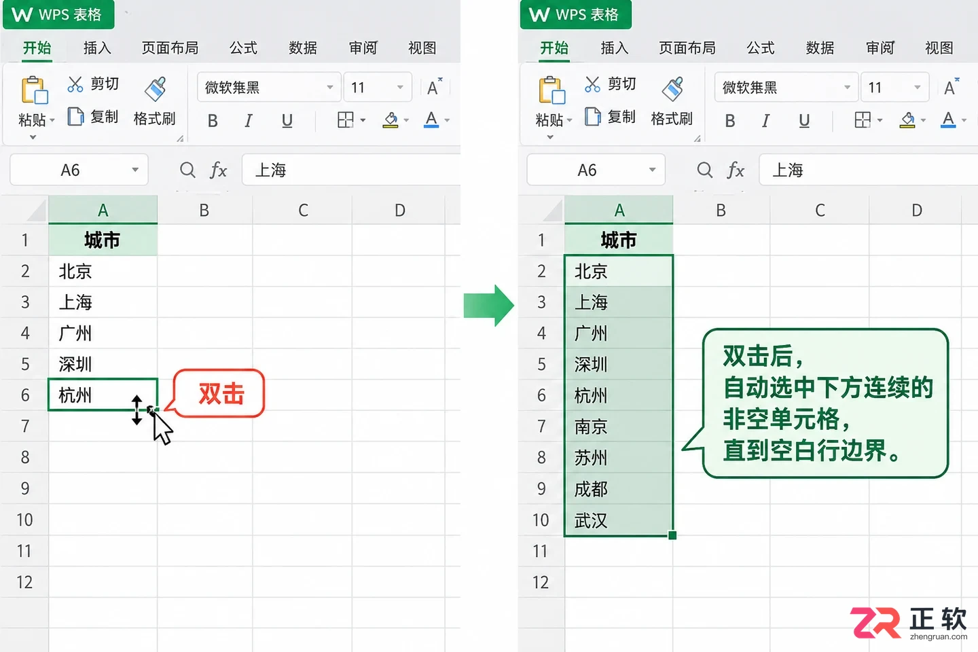The width and height of the screenshot is (978, 652).
Task: Open 公式 tab in right window
Action: [761, 48]
